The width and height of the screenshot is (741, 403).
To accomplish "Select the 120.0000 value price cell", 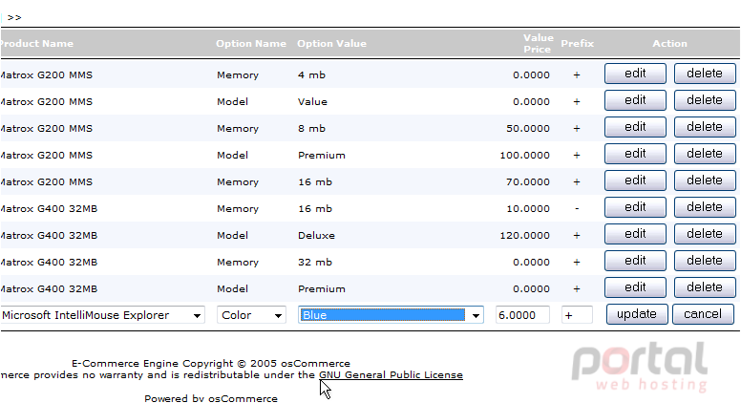I will click(x=524, y=235).
